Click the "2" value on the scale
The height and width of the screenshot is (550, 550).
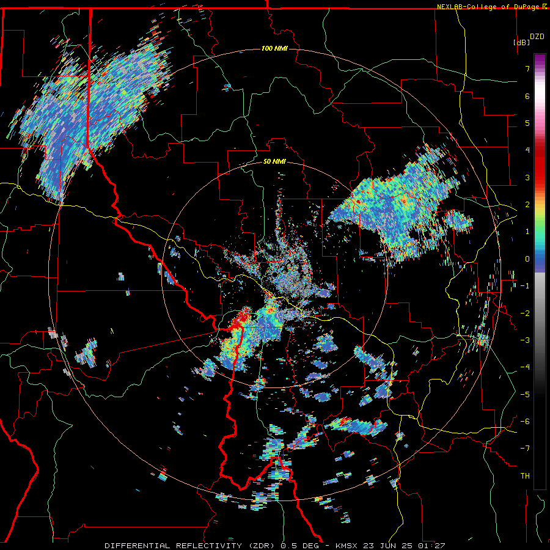click(527, 205)
